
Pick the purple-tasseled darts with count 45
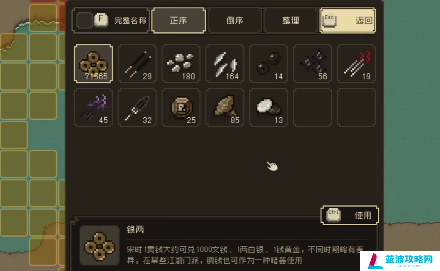[93, 107]
